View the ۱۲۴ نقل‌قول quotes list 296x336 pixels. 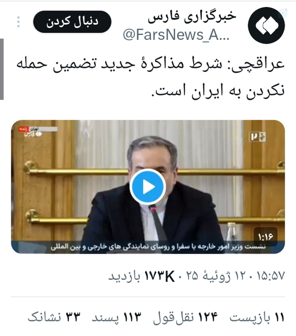185,317
